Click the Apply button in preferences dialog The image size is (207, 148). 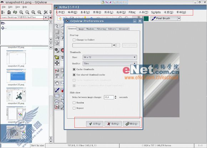pyautogui.click(x=95, y=124)
